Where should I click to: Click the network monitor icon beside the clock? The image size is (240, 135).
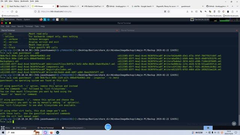tap(192, 19)
